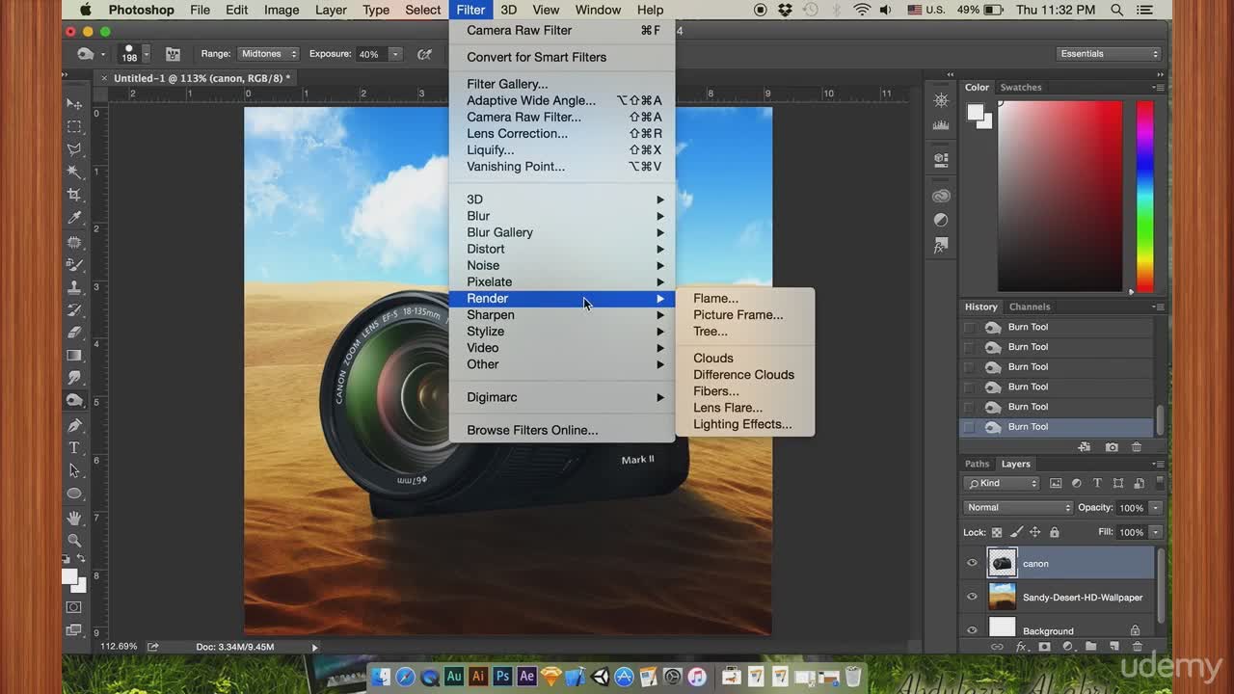Select the Path Selection tool

point(74,470)
